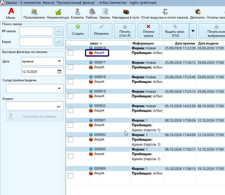This screenshot has width=225, height=195.
Task: Open the Депозиты icon
Action: tap(198, 12)
